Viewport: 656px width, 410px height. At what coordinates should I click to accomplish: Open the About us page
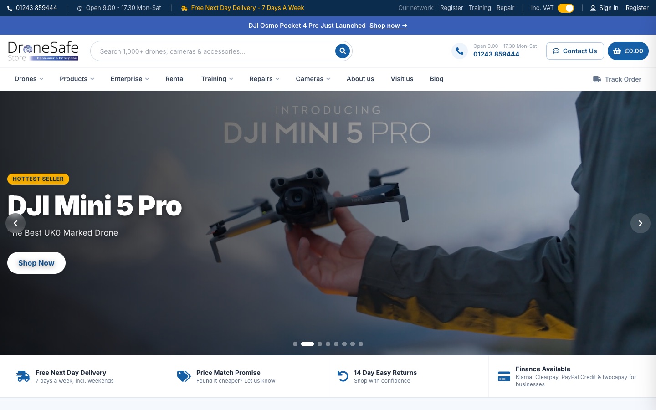tap(360, 79)
